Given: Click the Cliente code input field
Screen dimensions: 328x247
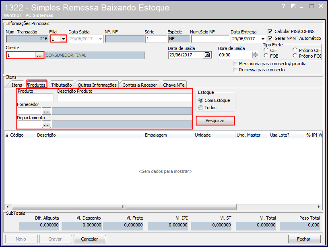Looking at the screenshot, I should click(x=21, y=55).
